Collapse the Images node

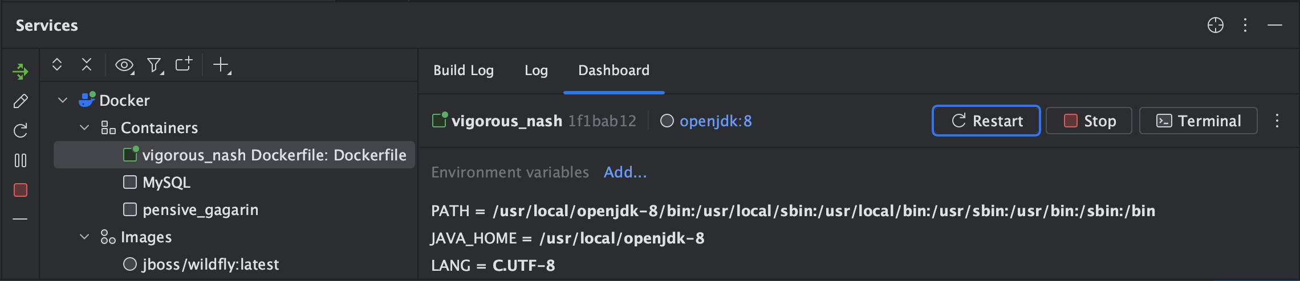84,237
